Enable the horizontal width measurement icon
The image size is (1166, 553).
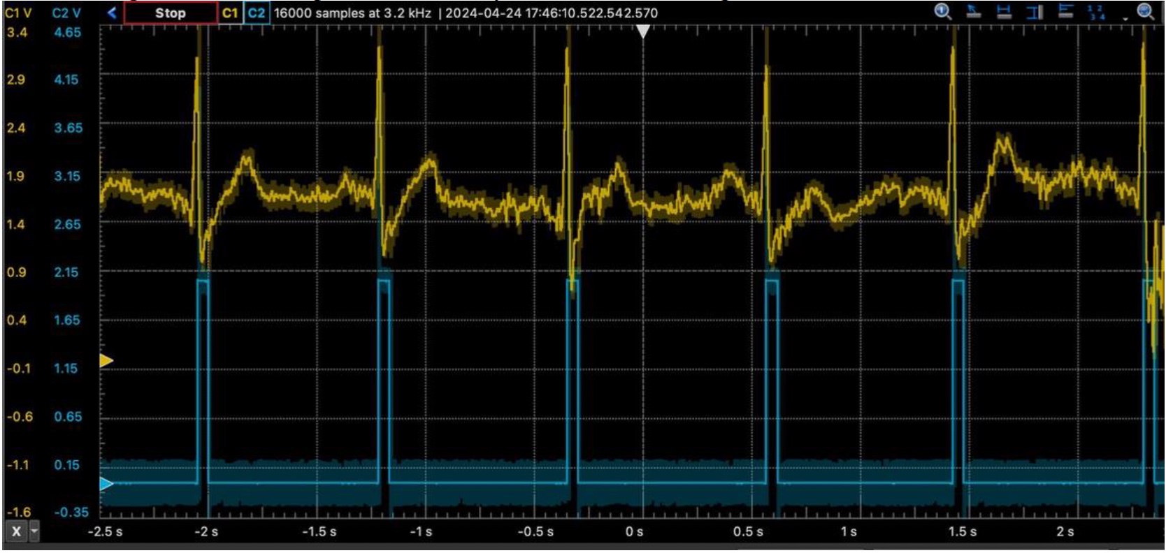click(x=1005, y=11)
